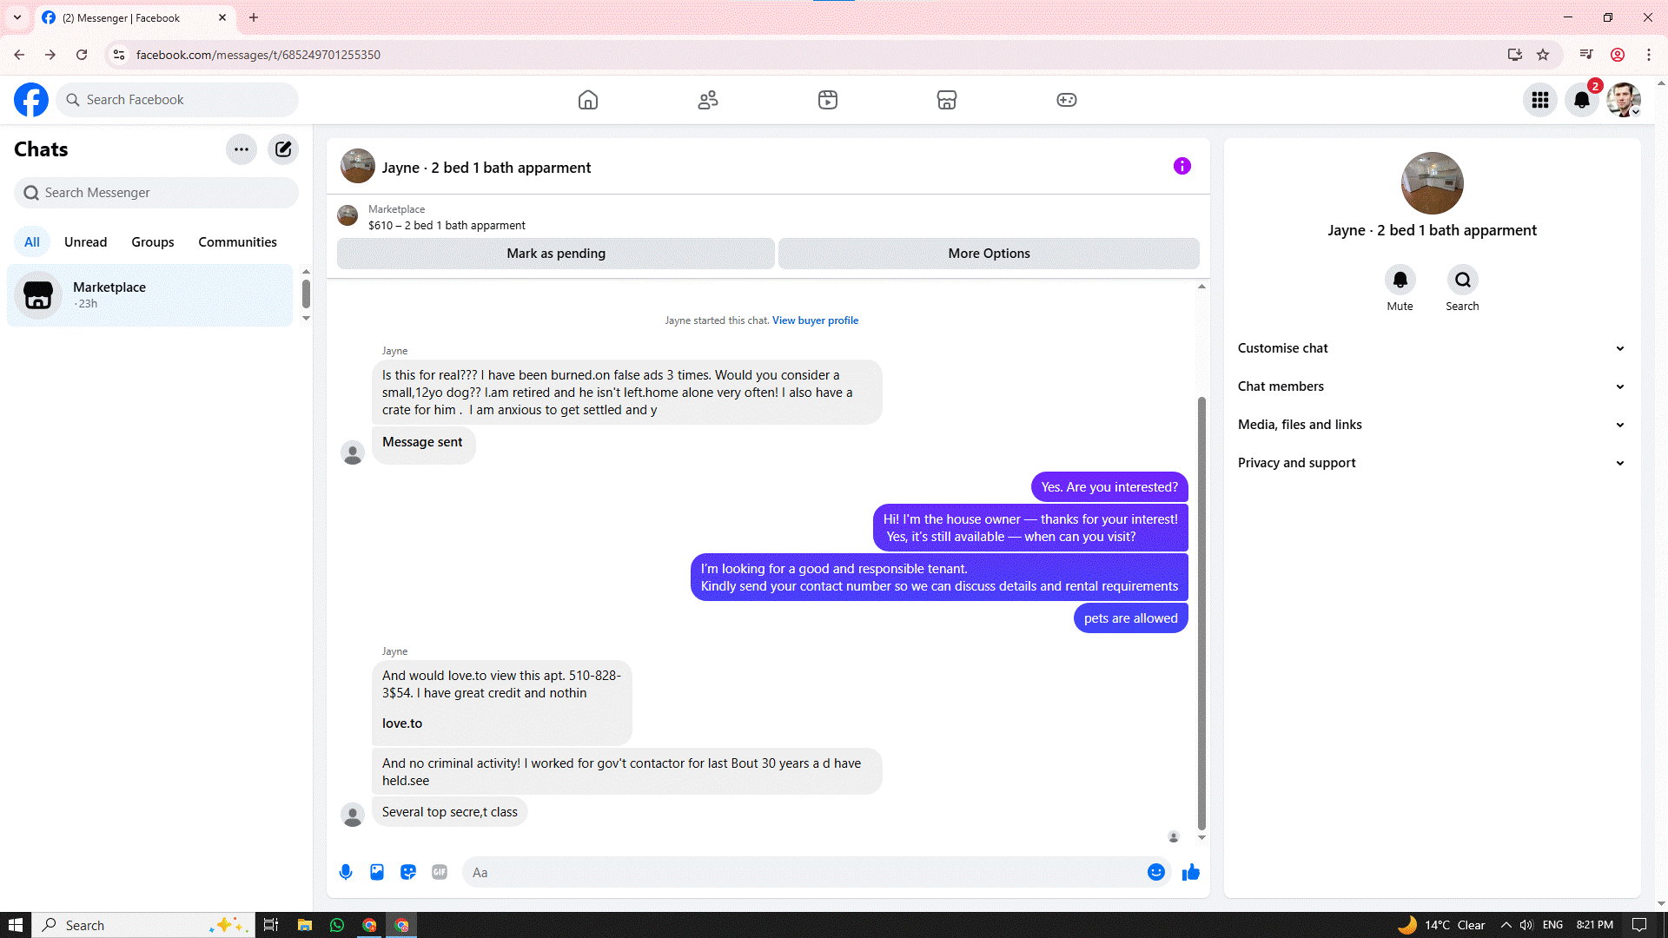Image resolution: width=1668 pixels, height=938 pixels.
Task: Switch to the Unread chats tab
Action: point(85,242)
